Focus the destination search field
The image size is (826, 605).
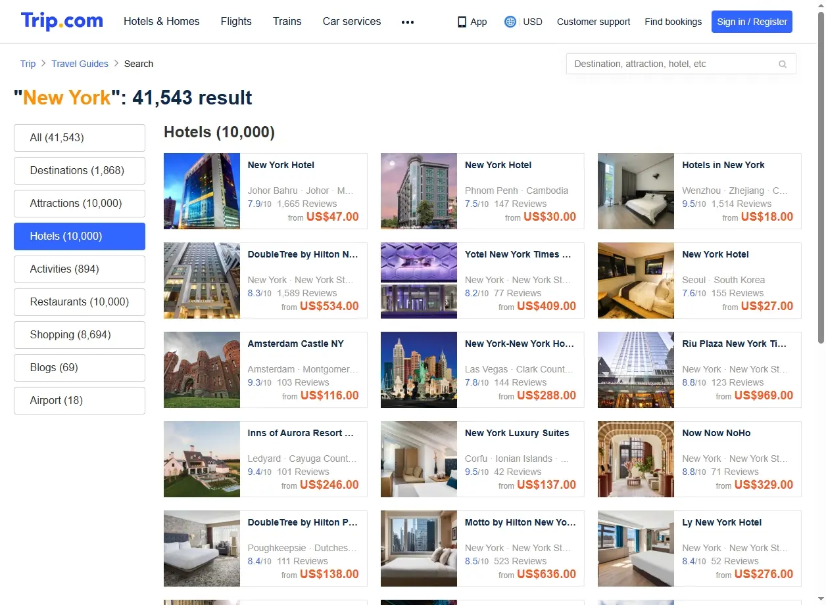(x=681, y=64)
